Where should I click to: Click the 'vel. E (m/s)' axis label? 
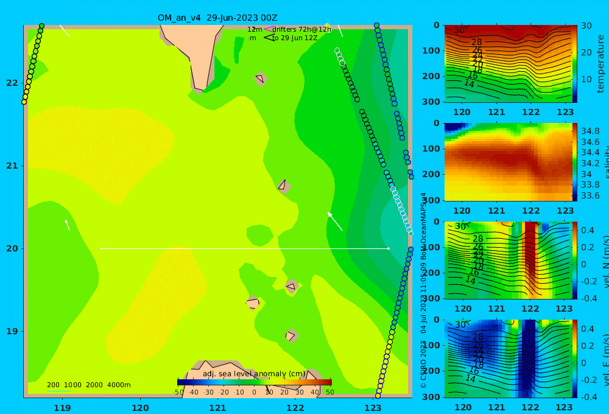[x=606, y=359]
